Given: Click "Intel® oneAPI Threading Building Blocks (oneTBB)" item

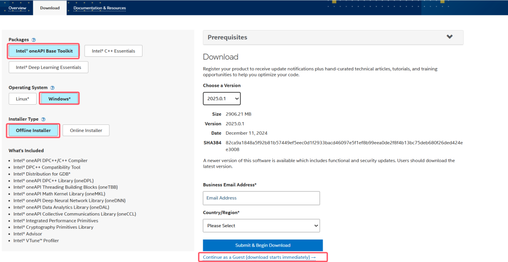Looking at the screenshot, I should [65, 187].
